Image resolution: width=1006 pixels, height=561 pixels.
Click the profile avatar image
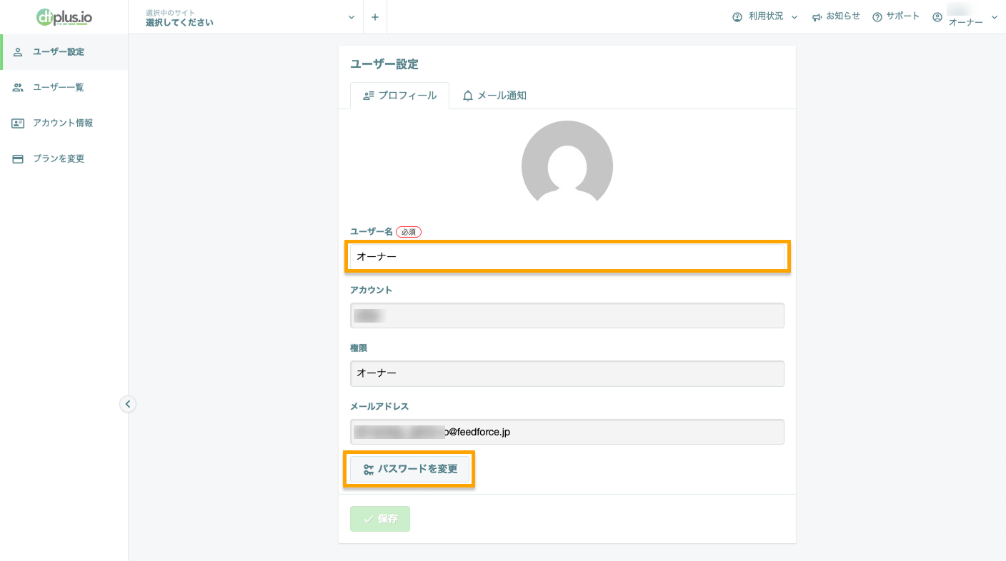point(567,166)
